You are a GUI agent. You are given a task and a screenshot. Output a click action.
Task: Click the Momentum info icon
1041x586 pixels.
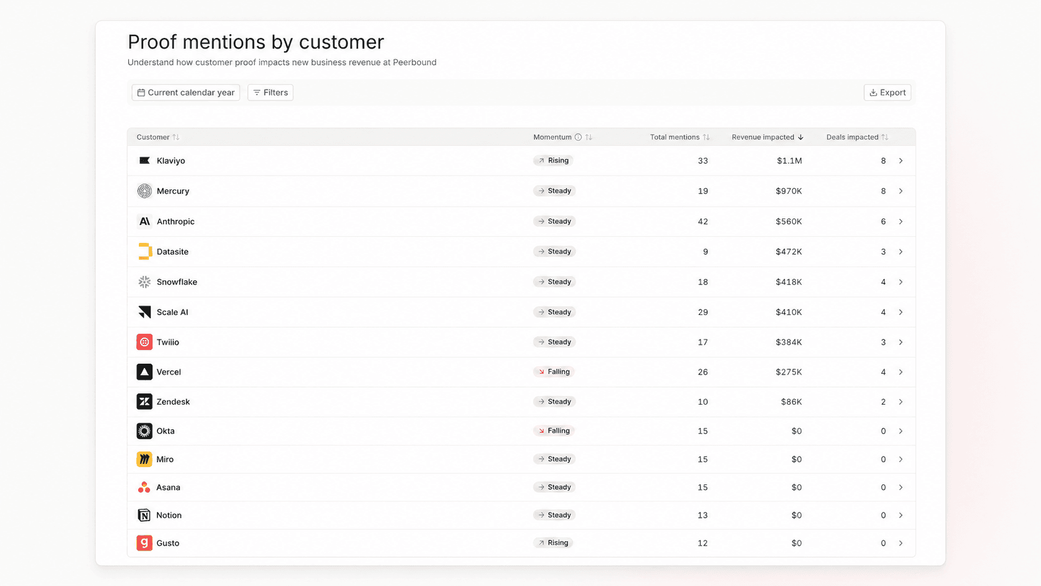(578, 137)
